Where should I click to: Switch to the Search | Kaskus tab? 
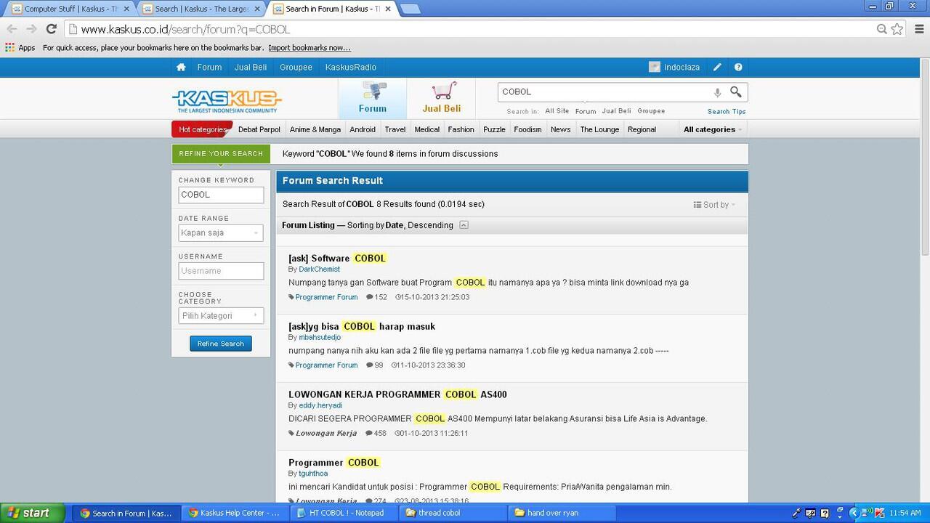pyautogui.click(x=201, y=9)
